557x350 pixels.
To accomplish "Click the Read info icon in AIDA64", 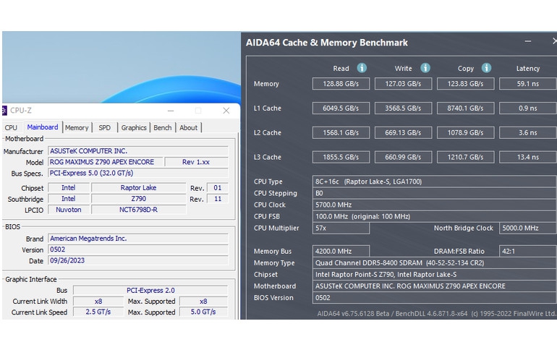I will click(362, 68).
